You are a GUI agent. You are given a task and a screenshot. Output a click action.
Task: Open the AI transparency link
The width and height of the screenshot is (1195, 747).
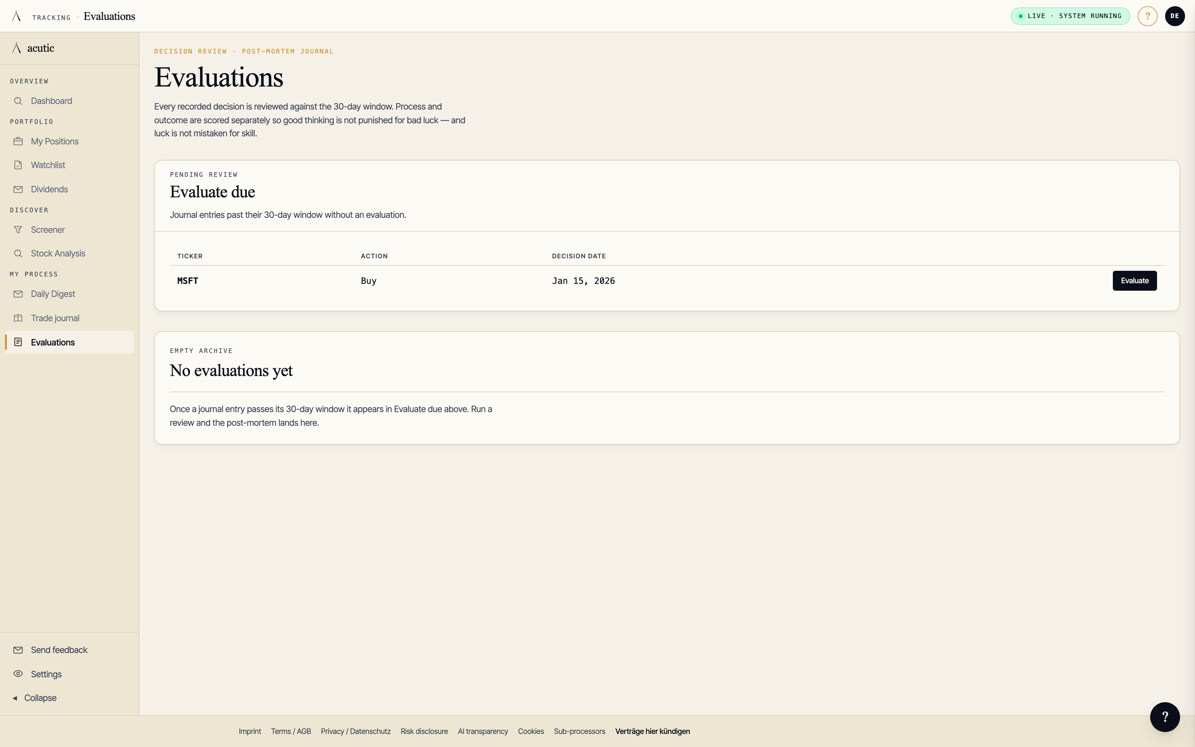click(482, 731)
